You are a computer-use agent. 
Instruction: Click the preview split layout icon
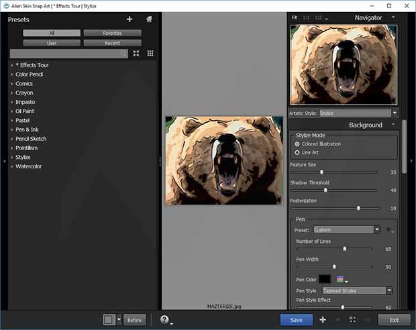[x=109, y=320]
